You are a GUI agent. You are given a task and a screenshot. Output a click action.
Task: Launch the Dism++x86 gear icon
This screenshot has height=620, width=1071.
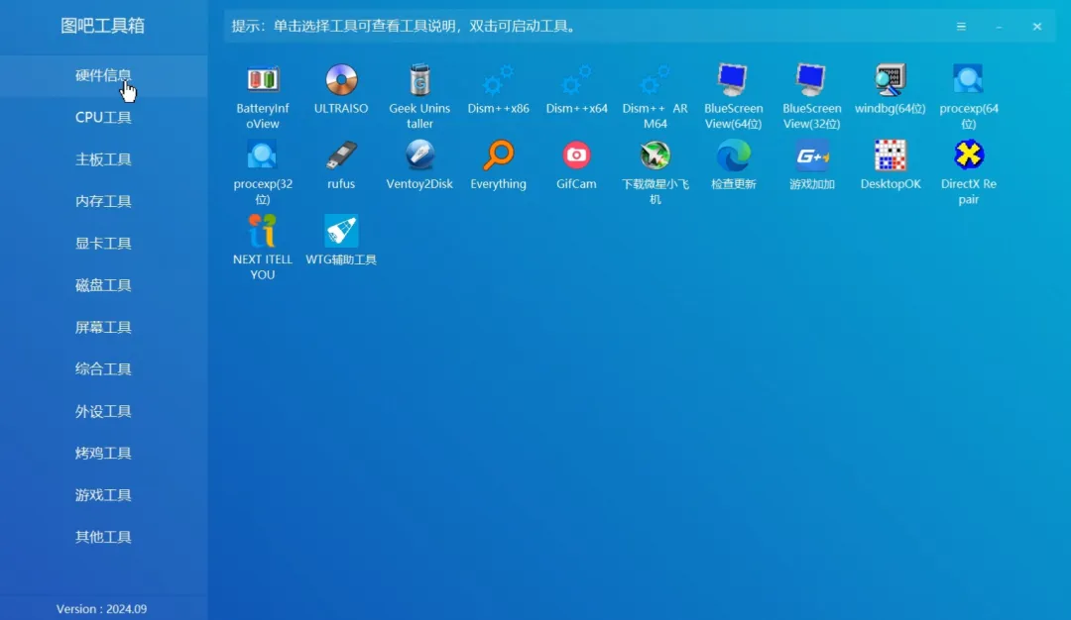[x=498, y=80]
